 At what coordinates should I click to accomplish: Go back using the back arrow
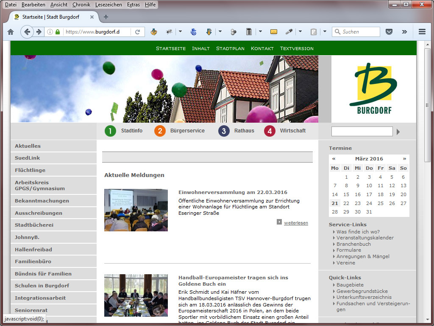27,32
